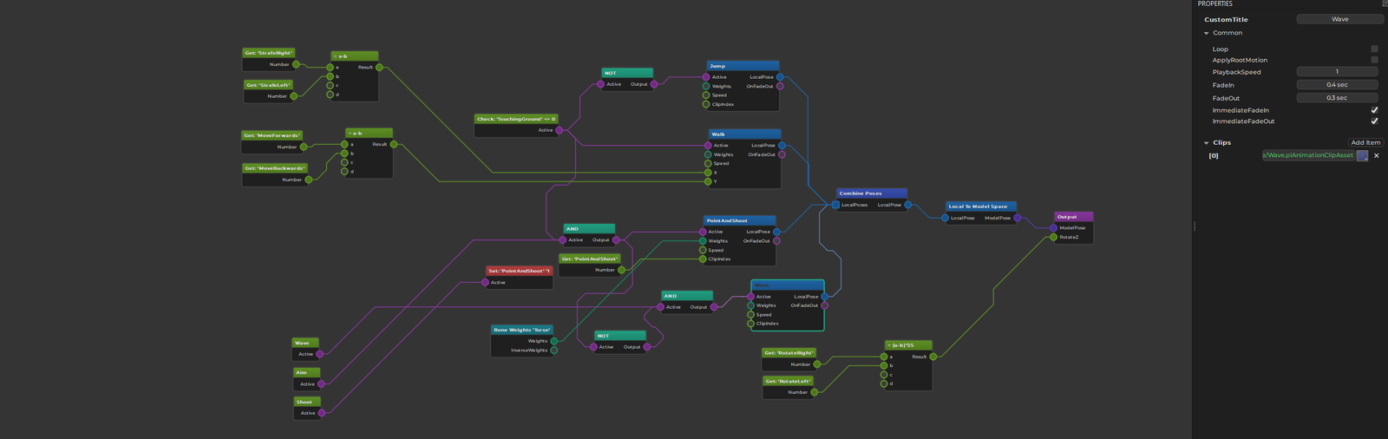Click Aim input node Active pin

click(322, 383)
